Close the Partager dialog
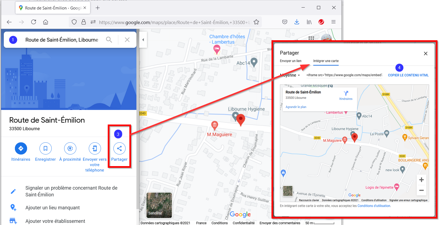445x225 pixels. click(x=426, y=53)
